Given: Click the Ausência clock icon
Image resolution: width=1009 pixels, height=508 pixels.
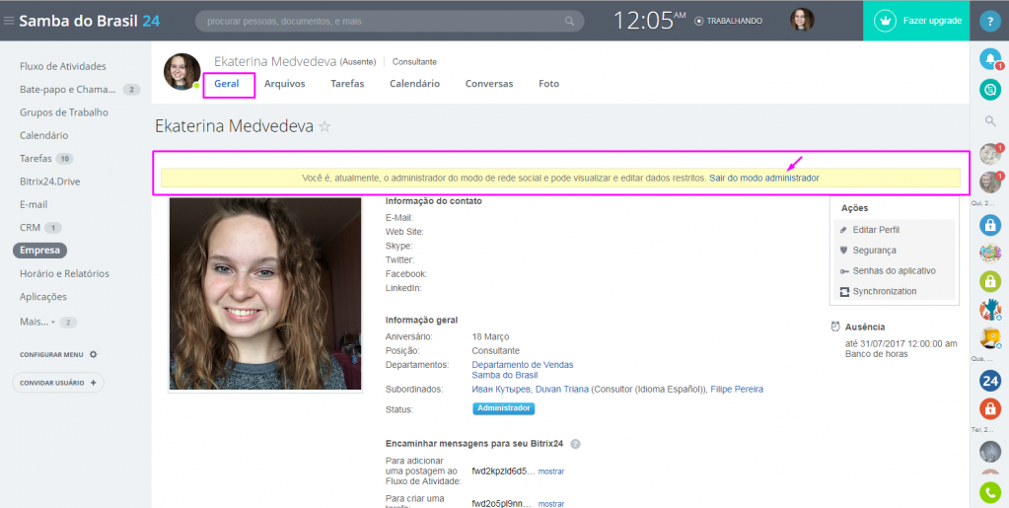Looking at the screenshot, I should pyautogui.click(x=835, y=327).
